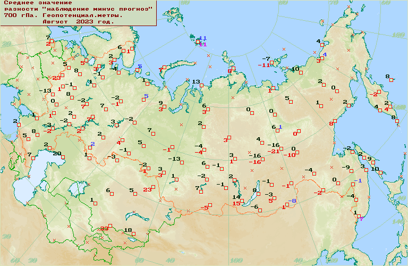
Task: Click the red value "-21"
Action: (273, 152)
